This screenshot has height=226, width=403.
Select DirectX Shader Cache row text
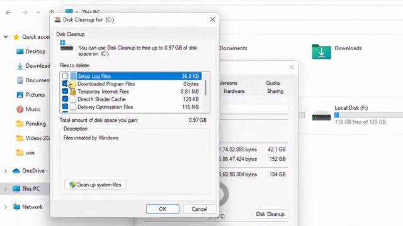(101, 99)
